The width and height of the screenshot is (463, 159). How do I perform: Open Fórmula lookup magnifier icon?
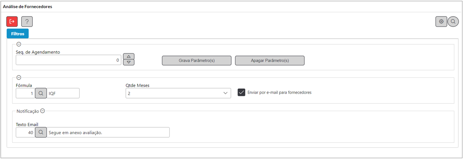[x=41, y=94]
